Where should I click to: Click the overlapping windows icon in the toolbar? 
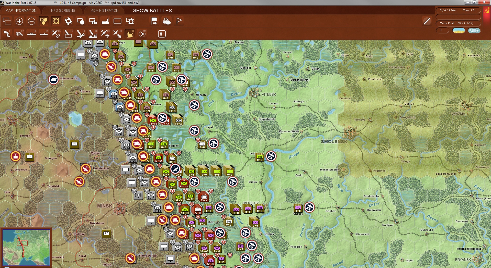[7, 21]
